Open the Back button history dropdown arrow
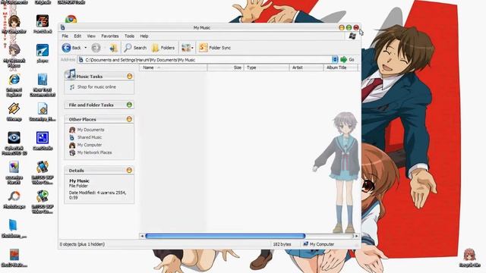 click(86, 48)
